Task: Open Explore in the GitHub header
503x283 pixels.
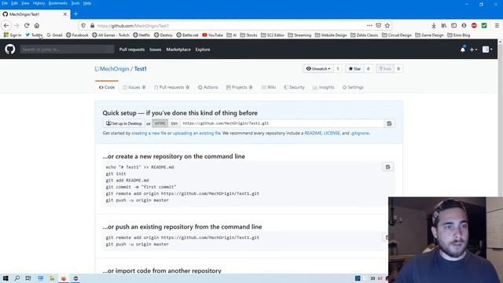Action: point(203,50)
